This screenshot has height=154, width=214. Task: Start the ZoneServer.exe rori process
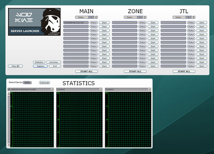click(104, 23)
